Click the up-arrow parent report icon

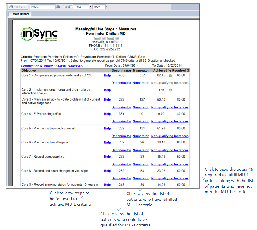coord(17,7)
